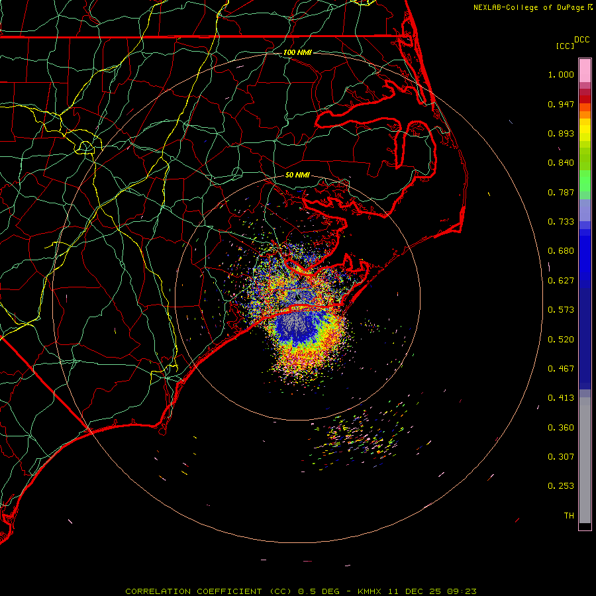Click the TH threshold label
Image resolution: width=596 pixels, height=596 pixels.
click(569, 516)
